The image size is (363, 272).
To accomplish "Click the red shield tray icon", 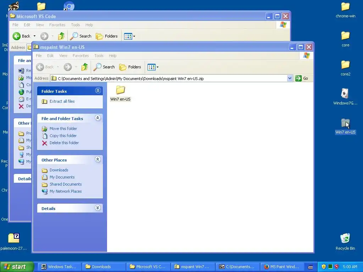I will pos(337,267).
